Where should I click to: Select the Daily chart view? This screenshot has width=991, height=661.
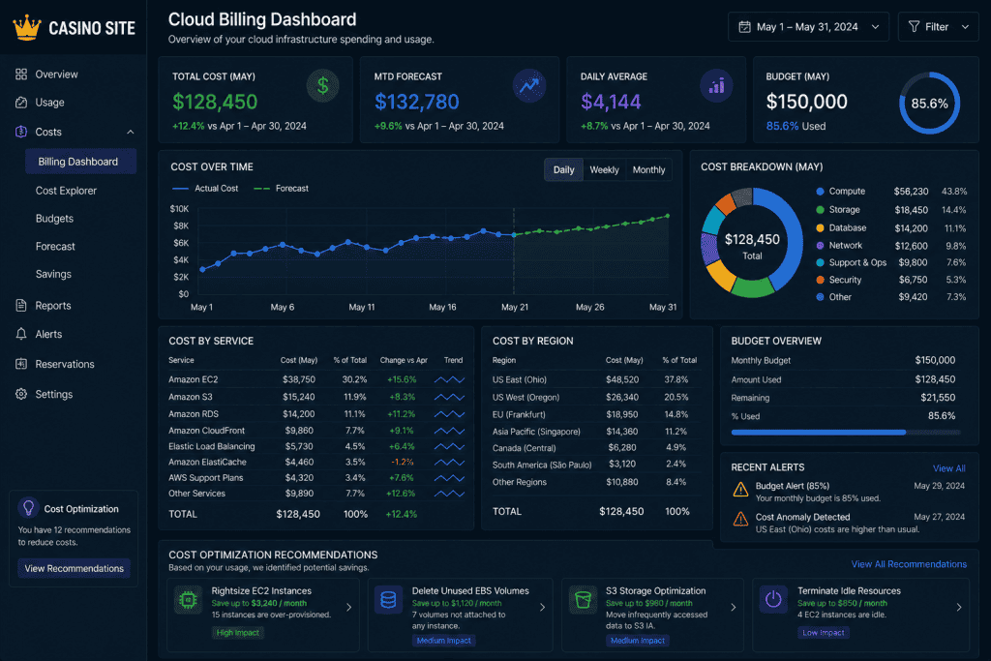[563, 169]
